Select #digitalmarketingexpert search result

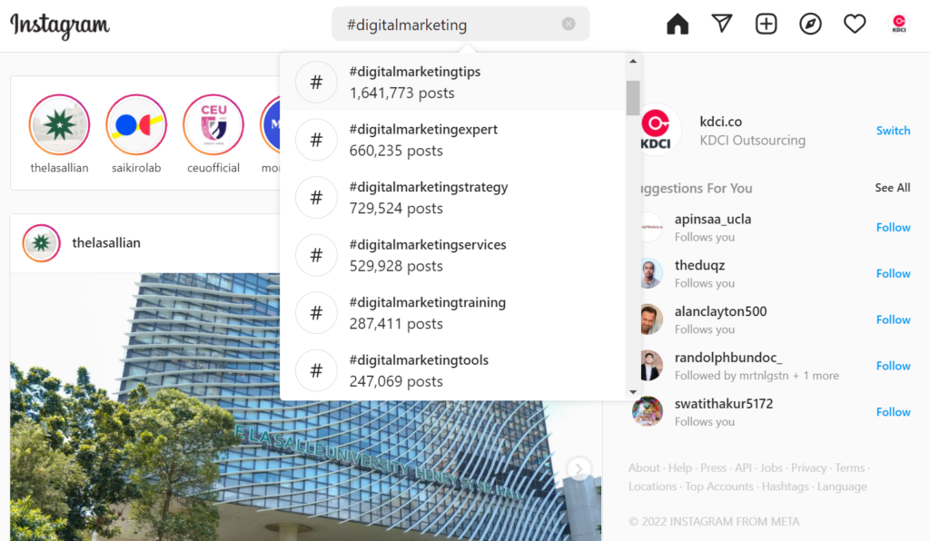point(452,140)
